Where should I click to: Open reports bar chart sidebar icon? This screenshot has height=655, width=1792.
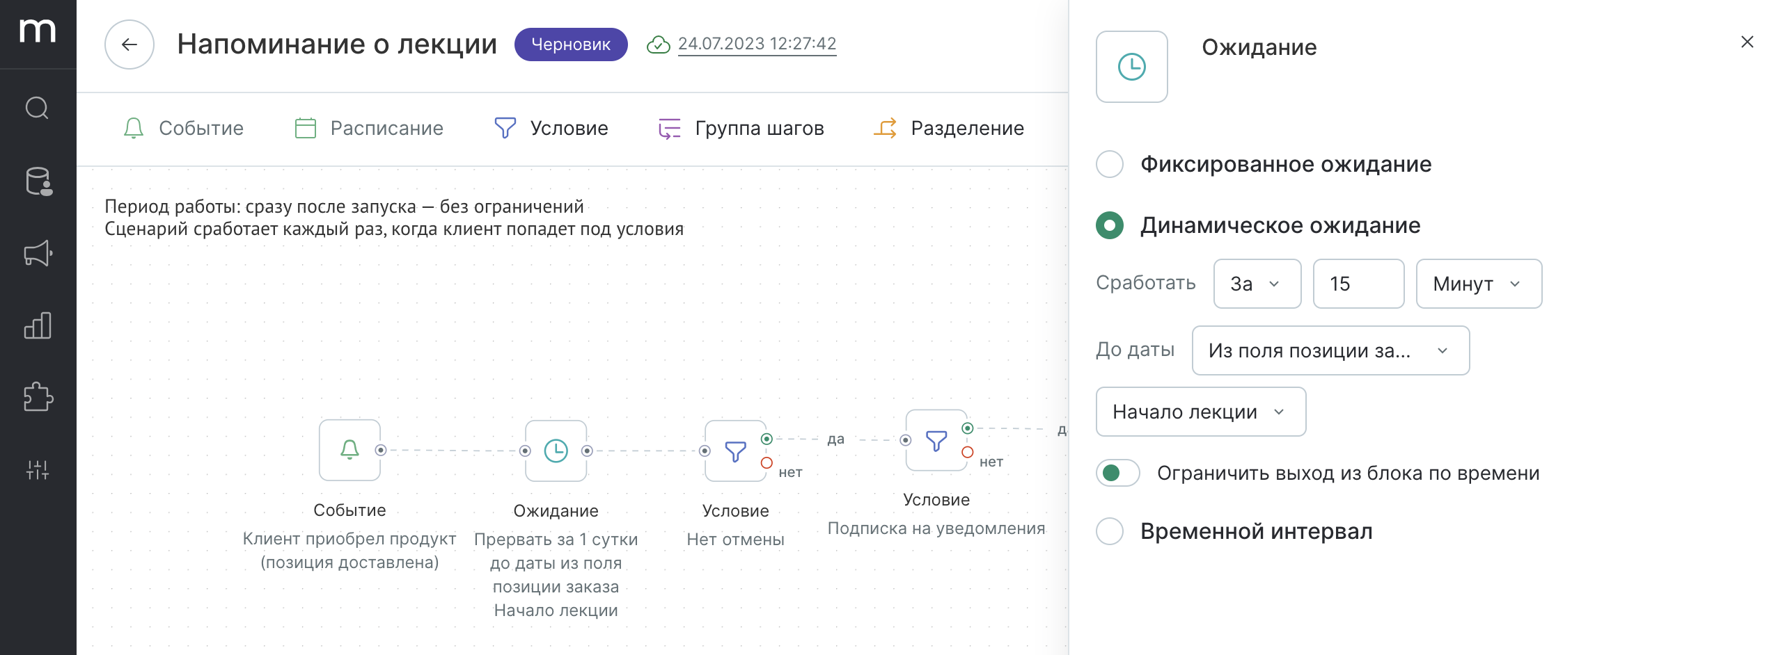coord(38,325)
